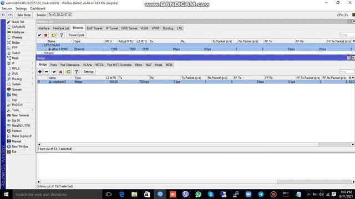This screenshot has height=199, width=355.
Task: Open New Terminal
Action: (20, 116)
